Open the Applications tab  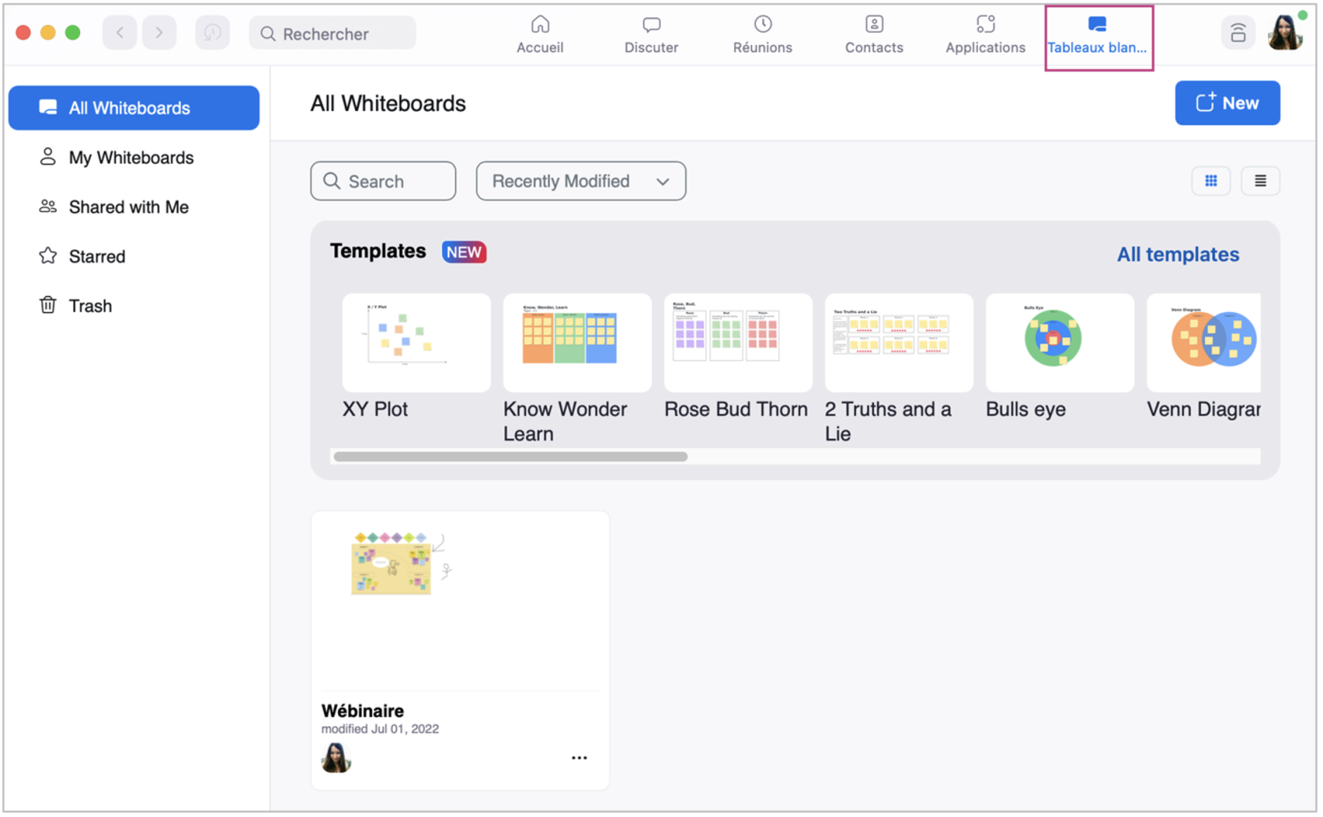(x=984, y=35)
